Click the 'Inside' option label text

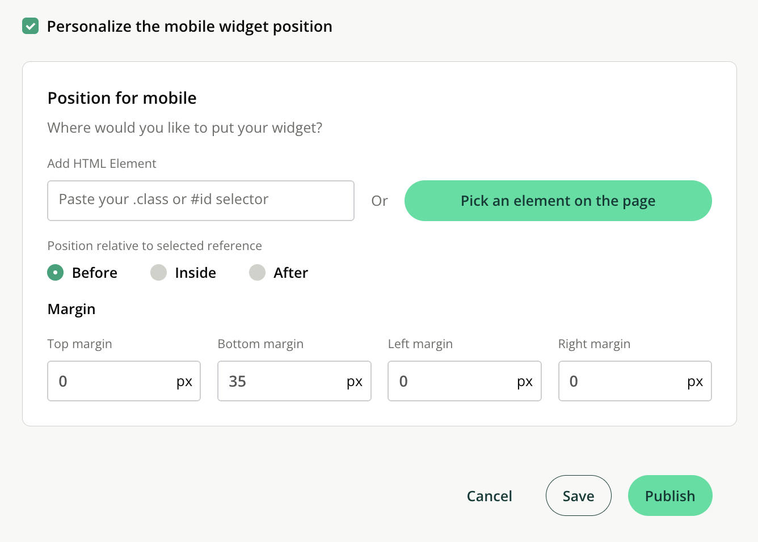[x=196, y=273]
